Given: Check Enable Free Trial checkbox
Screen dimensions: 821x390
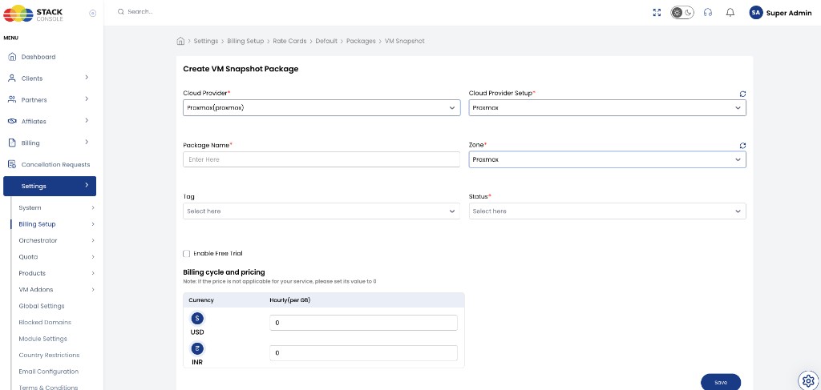Looking at the screenshot, I should (186, 254).
